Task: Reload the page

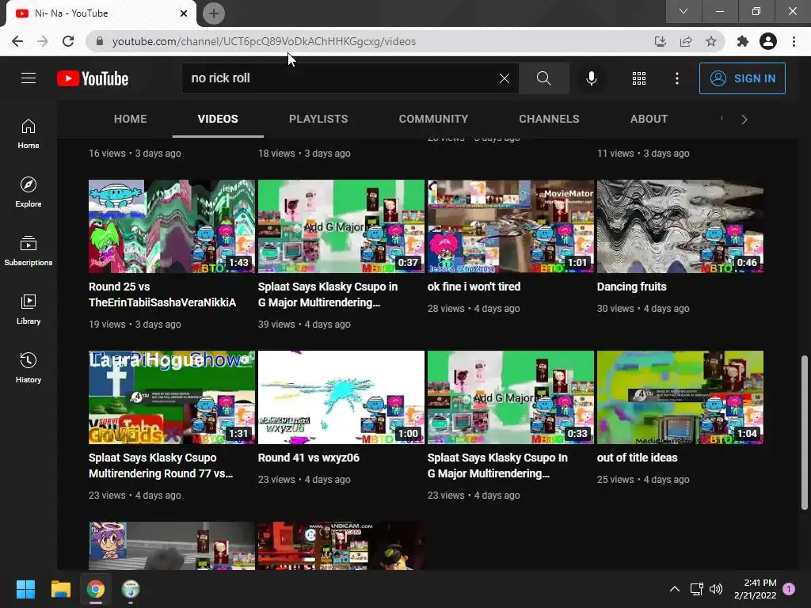Action: coord(68,41)
